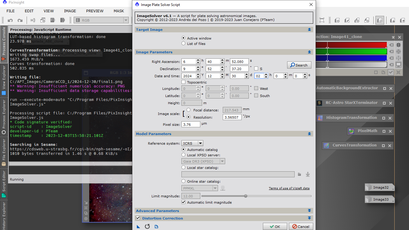
Task: Click the apply checkmark in STF panel
Action: pos(391,72)
